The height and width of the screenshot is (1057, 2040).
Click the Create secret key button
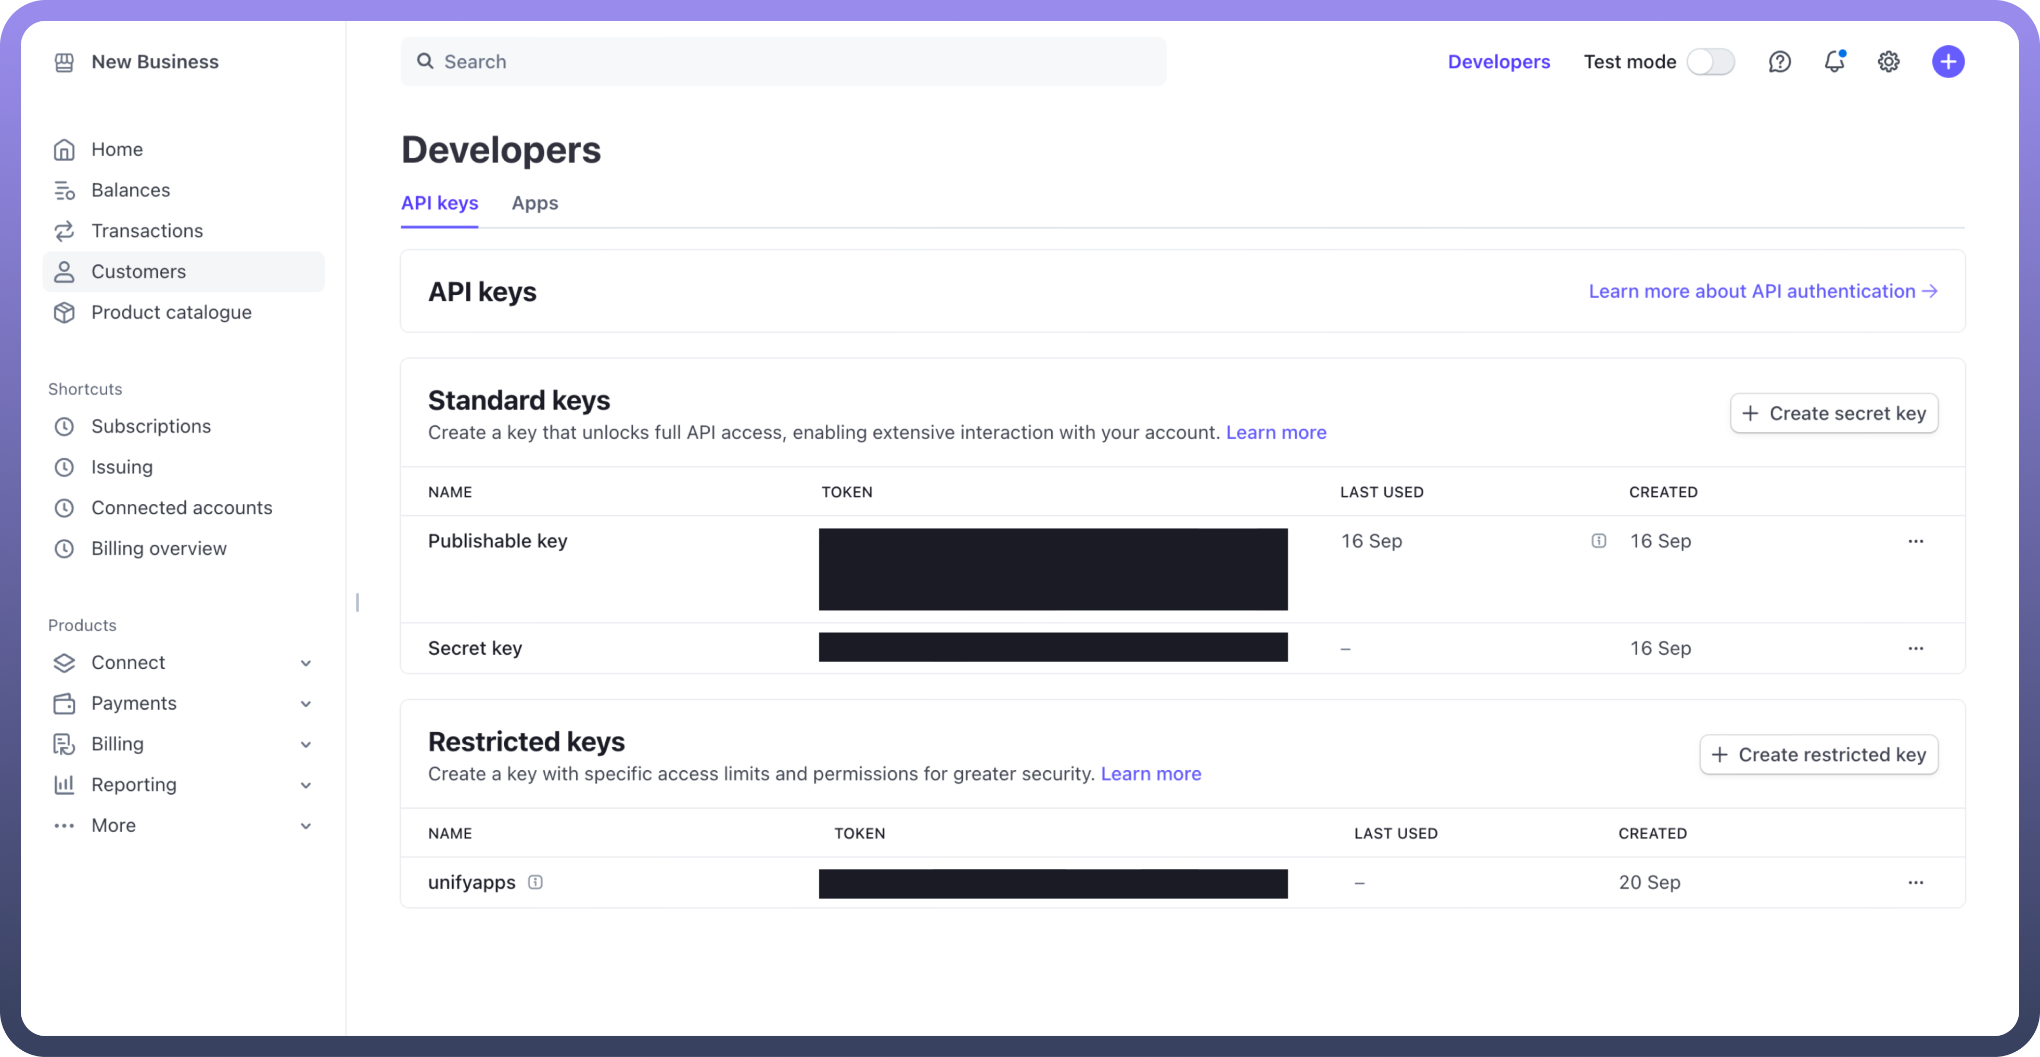click(x=1833, y=413)
